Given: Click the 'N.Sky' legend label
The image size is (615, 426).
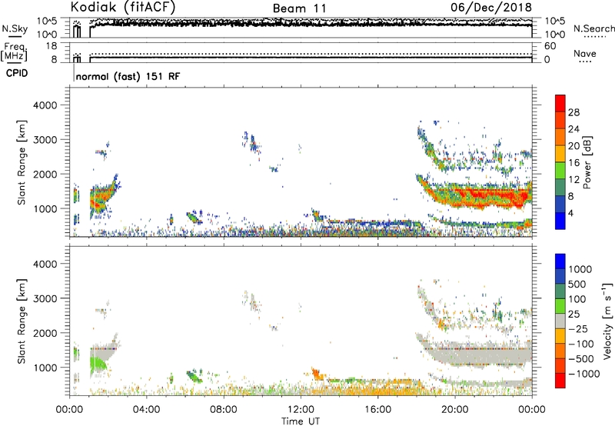Looking at the screenshot, I should 15,28.
